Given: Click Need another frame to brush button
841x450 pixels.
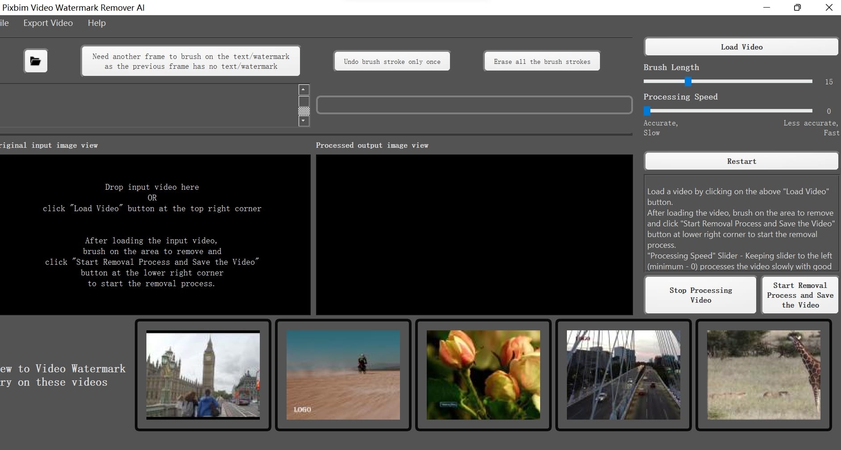Looking at the screenshot, I should coord(191,61).
